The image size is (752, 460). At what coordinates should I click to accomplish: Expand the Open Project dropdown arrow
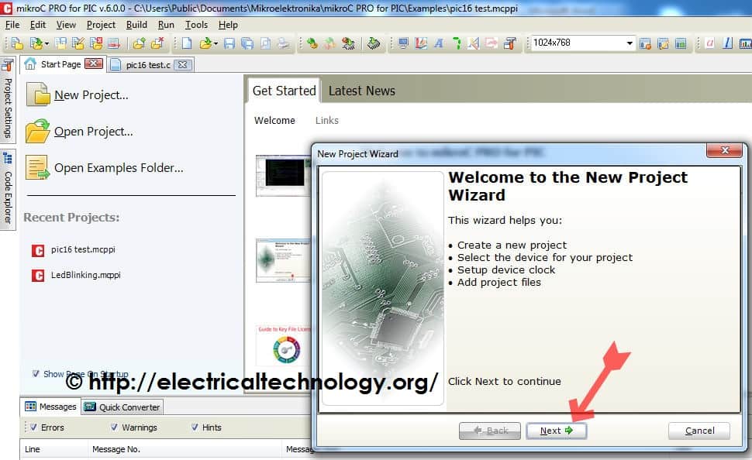point(47,44)
